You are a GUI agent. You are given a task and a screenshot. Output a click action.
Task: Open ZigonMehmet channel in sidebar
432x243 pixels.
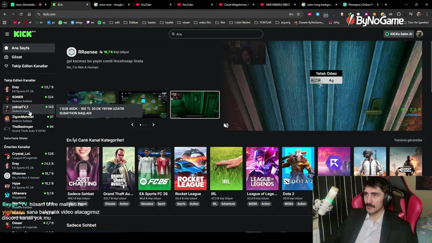[x=29, y=119]
